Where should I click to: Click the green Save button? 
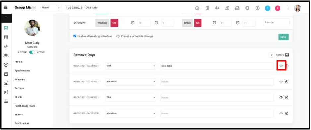click(283, 37)
